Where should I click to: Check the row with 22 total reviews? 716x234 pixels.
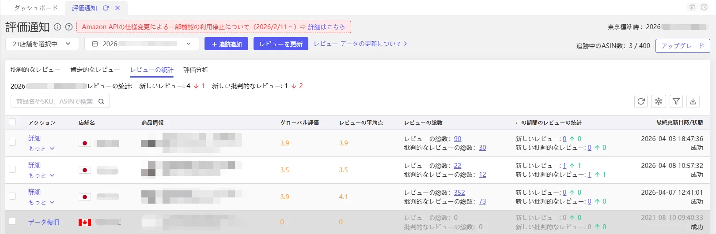(12, 169)
